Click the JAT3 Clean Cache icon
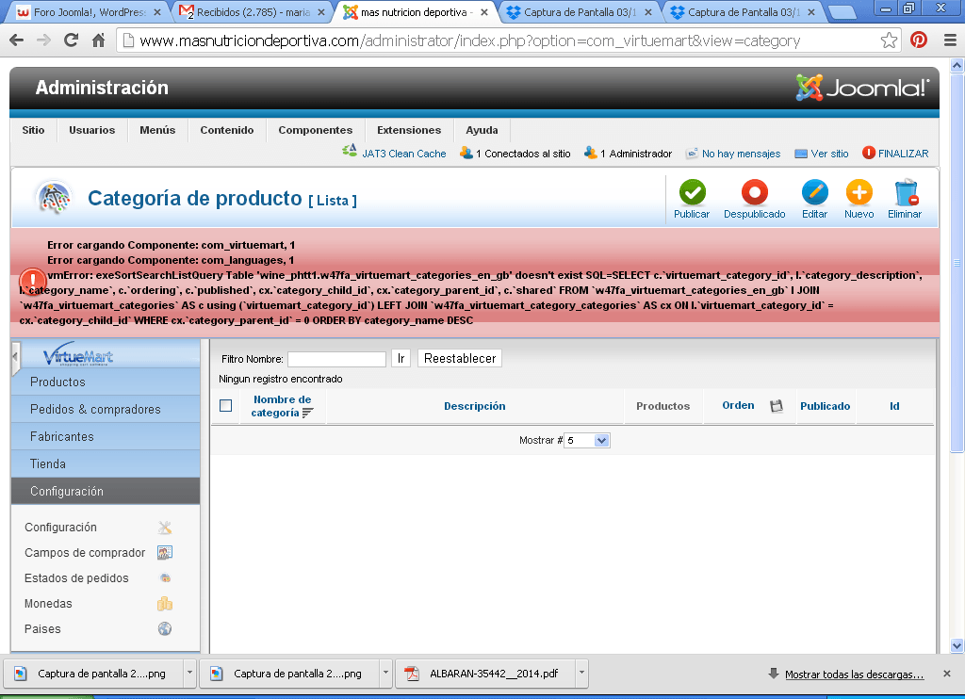This screenshot has height=699, width=965. (x=350, y=151)
